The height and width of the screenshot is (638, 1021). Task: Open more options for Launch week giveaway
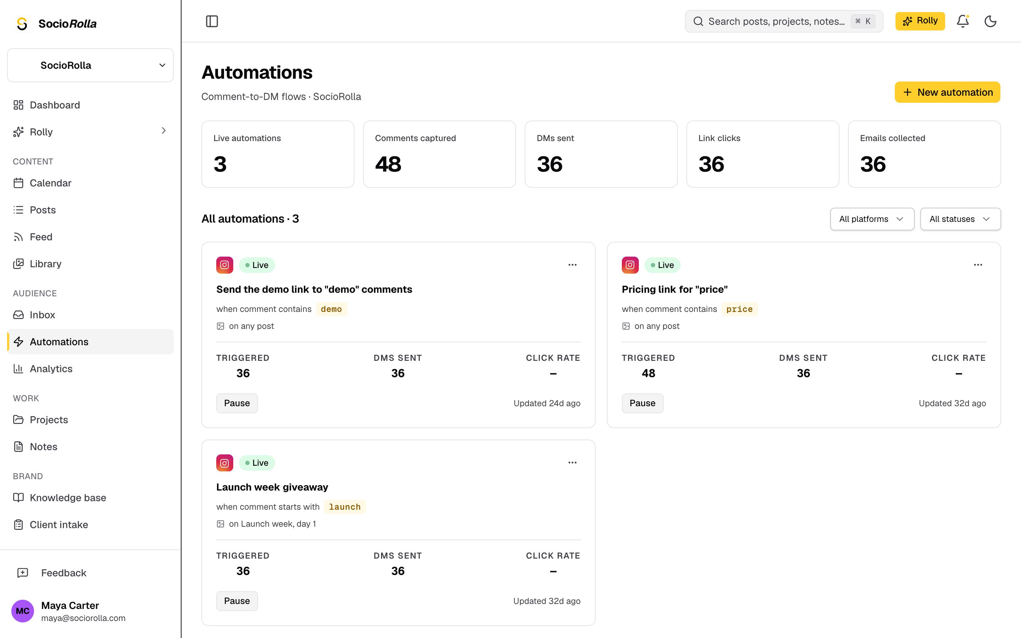coord(572,463)
